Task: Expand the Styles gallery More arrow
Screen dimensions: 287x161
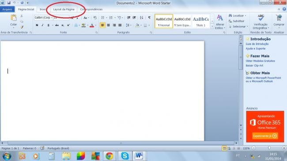Action: point(212,26)
